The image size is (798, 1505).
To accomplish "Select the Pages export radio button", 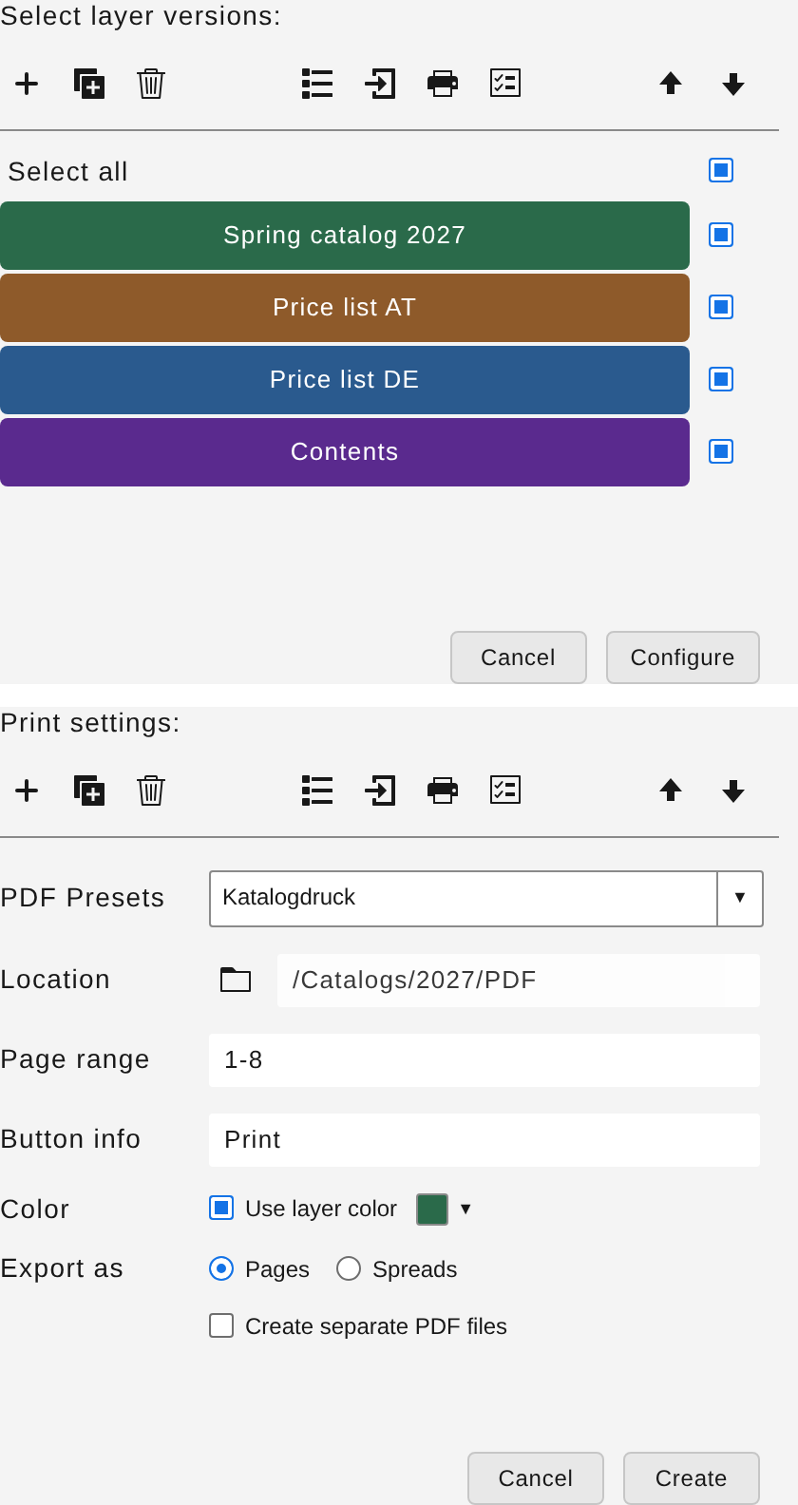I will [221, 1268].
